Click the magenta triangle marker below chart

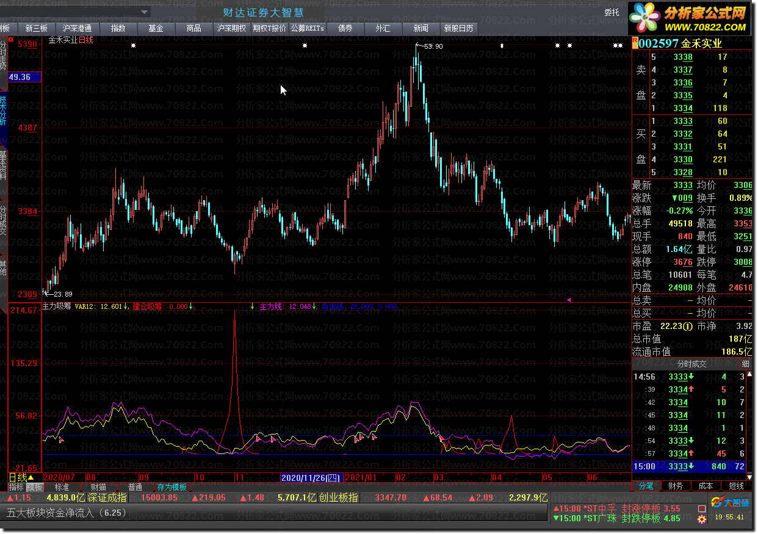[569, 300]
